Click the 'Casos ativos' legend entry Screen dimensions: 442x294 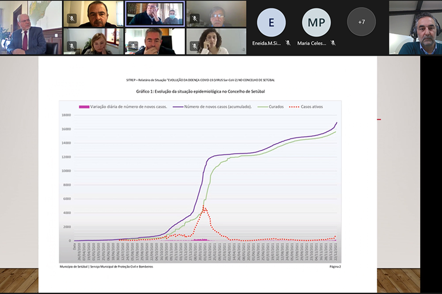click(x=312, y=107)
